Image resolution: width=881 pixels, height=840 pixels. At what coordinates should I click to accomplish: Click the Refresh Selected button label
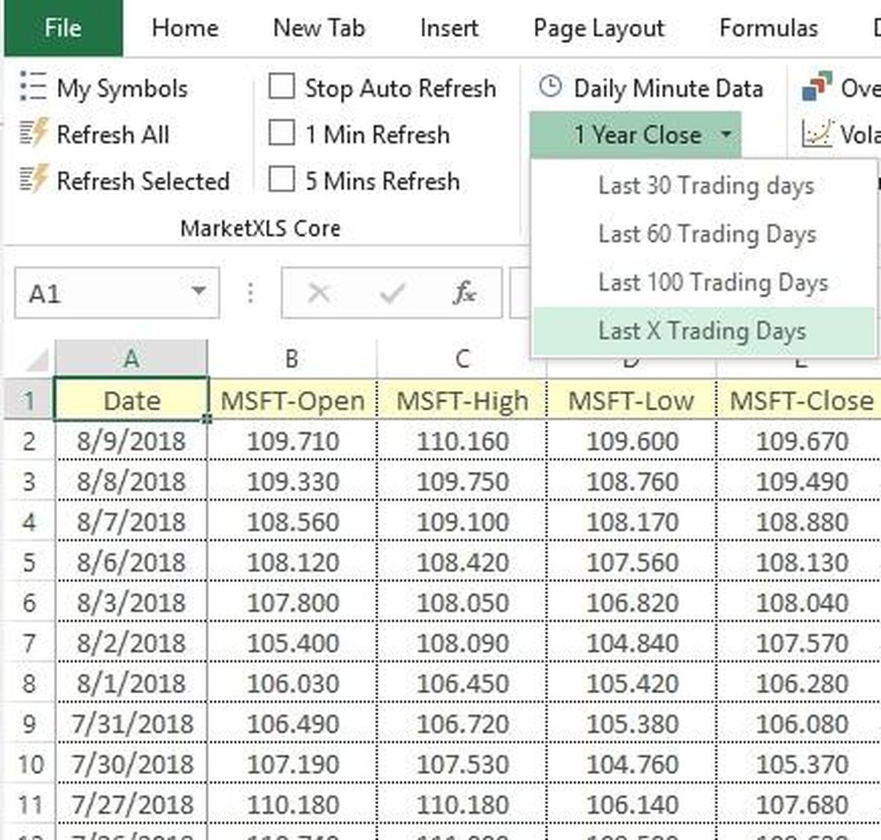click(x=144, y=181)
